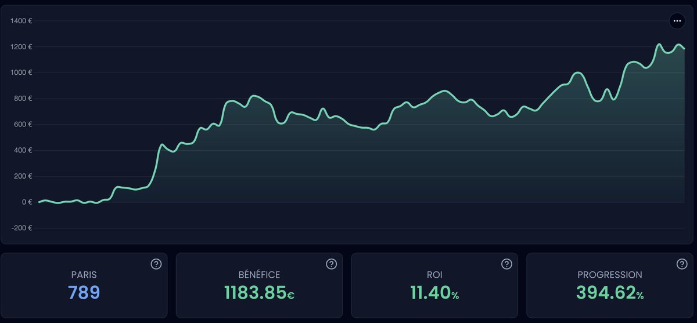Image resolution: width=697 pixels, height=323 pixels.
Task: Click the 0 € axis label
Action: click(x=27, y=202)
